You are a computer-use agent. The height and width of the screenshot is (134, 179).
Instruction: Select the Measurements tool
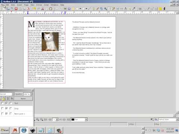(x=126, y=9)
